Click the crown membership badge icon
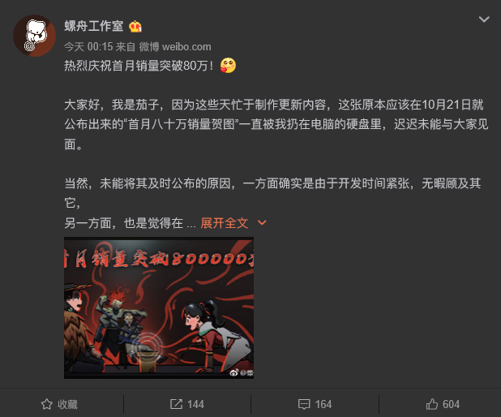The width and height of the screenshot is (501, 417). tap(135, 26)
